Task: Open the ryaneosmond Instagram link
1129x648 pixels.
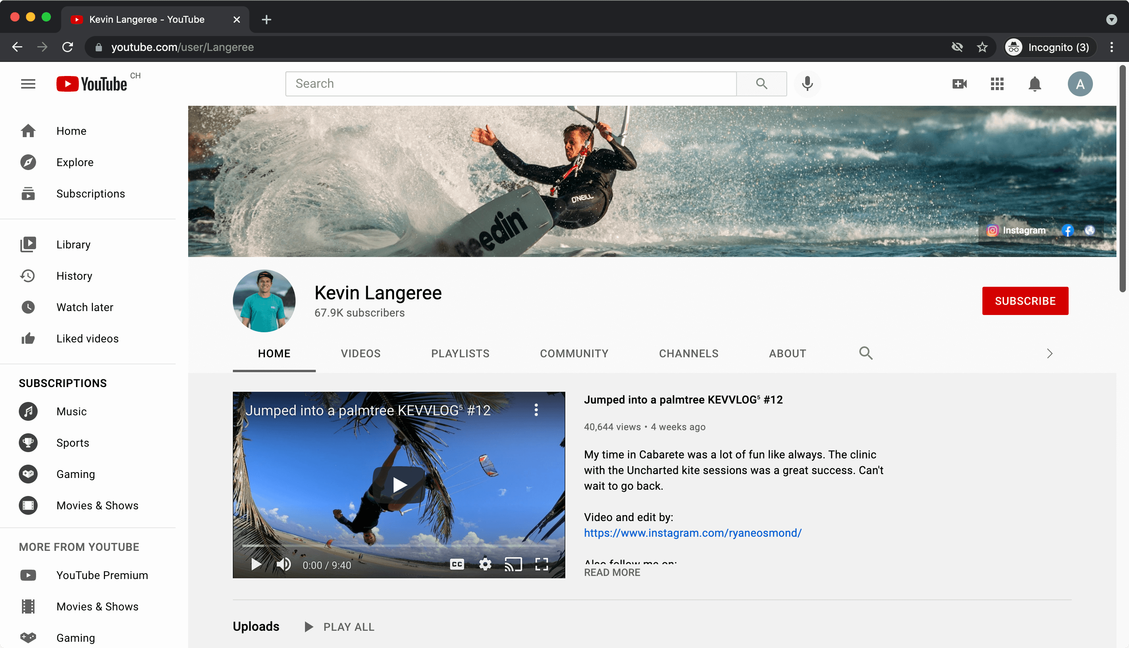Action: [692, 533]
